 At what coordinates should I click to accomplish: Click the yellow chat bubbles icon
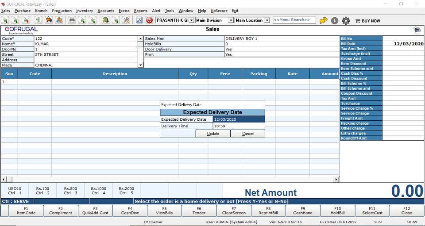[324, 20]
